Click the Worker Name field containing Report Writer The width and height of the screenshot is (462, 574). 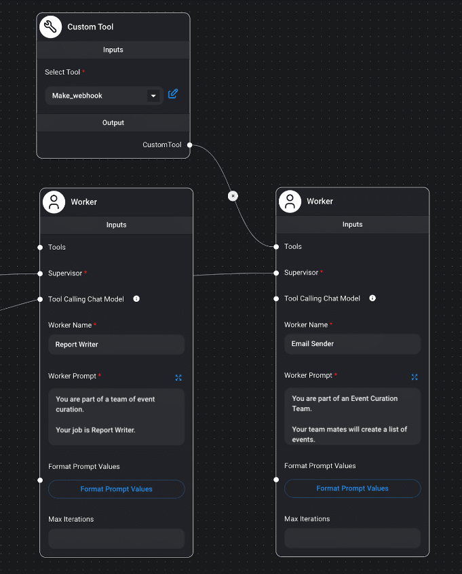[x=117, y=345]
